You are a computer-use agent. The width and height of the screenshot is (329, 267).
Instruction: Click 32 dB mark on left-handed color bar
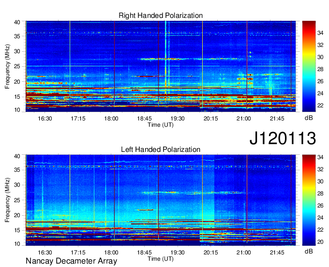tap(320, 169)
